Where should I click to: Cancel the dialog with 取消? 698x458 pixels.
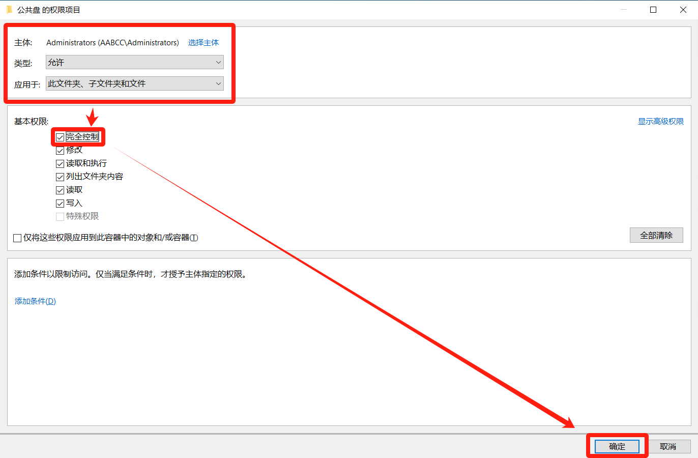click(x=668, y=446)
